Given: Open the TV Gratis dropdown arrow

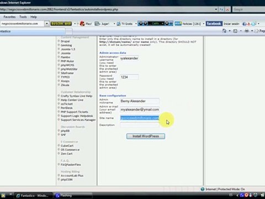Looking at the screenshot, I should coord(136,24).
